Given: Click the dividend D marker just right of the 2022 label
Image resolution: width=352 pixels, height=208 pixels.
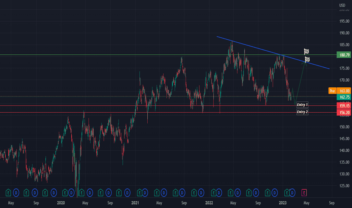Looking at the screenshot, I should click(219, 193).
